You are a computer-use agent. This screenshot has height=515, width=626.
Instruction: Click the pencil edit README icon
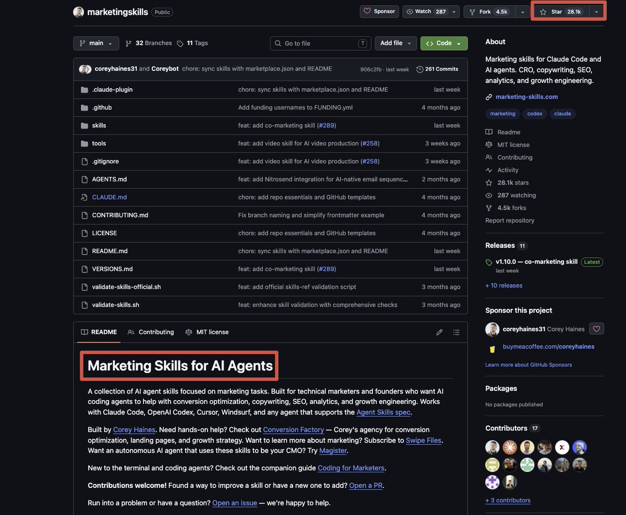pos(439,332)
